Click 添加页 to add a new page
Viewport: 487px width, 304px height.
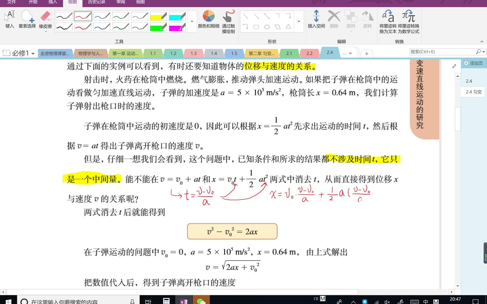tap(473, 63)
